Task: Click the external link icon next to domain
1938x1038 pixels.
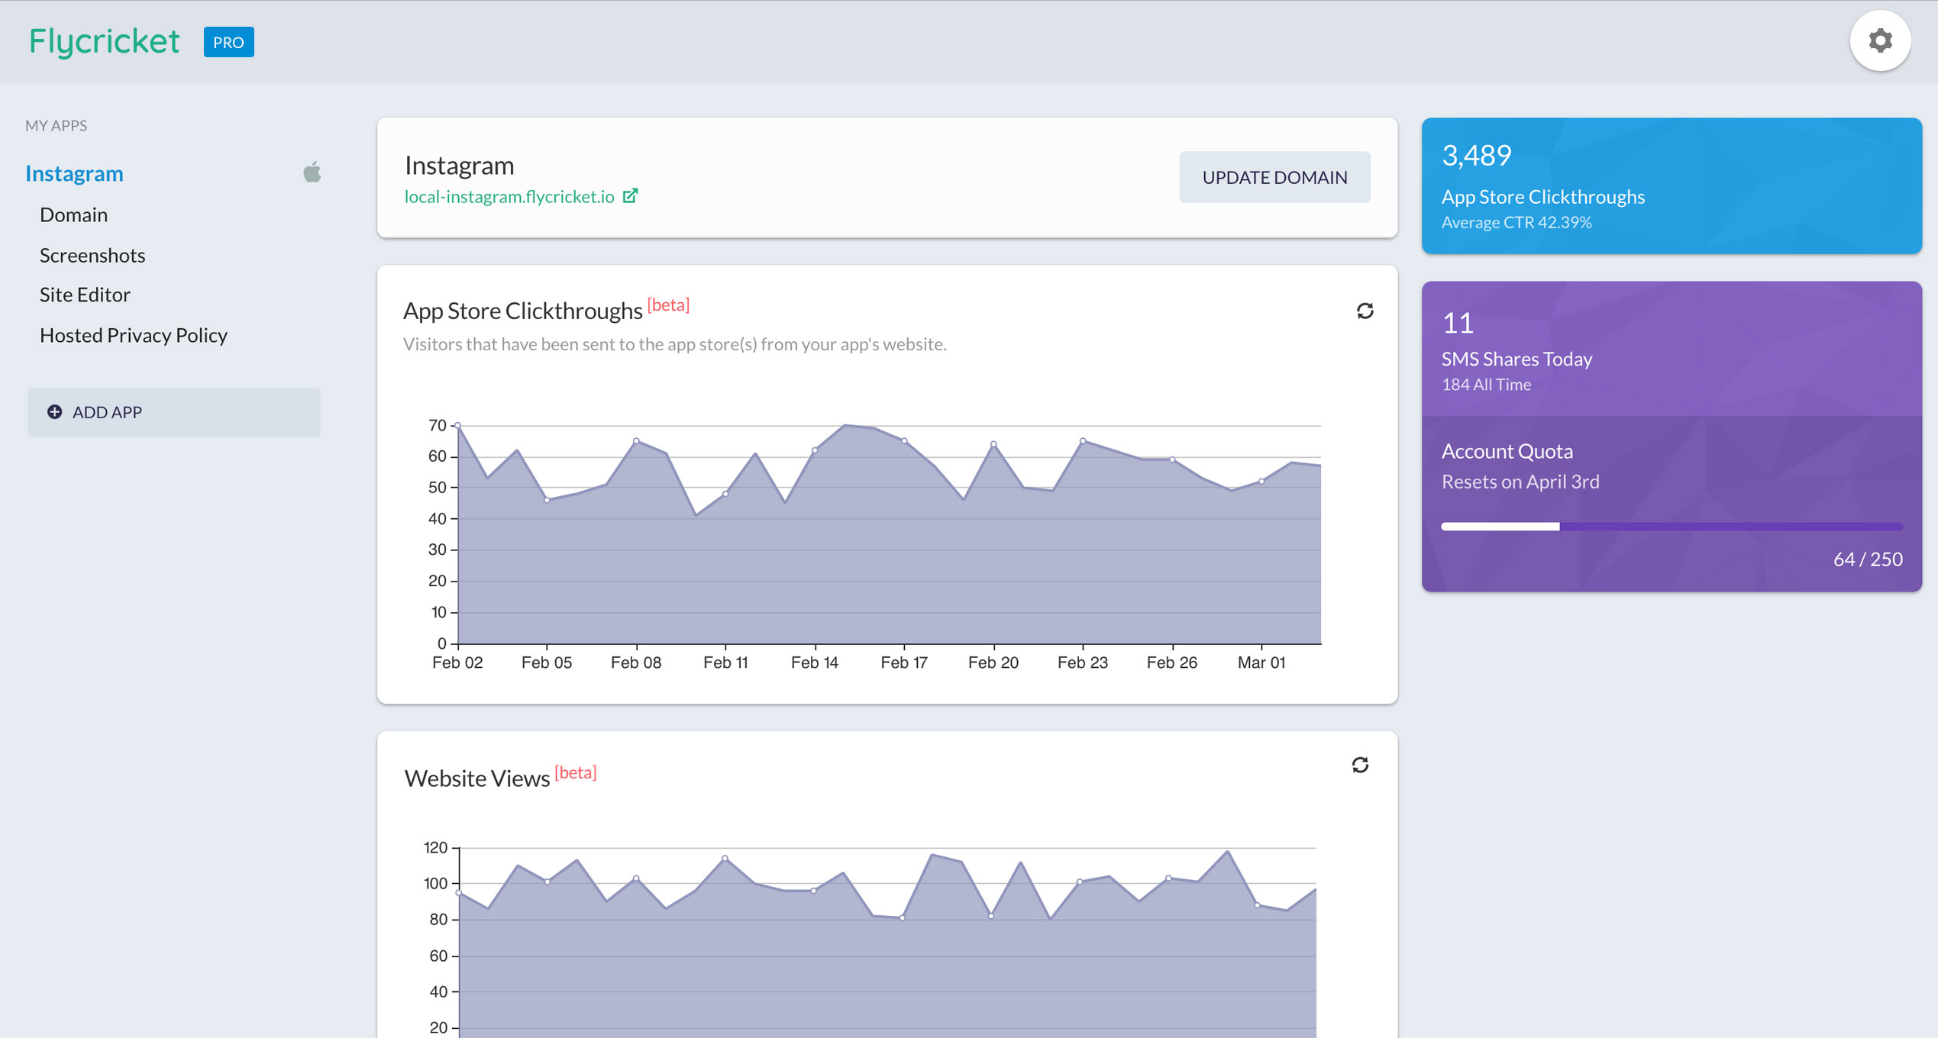Action: [630, 196]
